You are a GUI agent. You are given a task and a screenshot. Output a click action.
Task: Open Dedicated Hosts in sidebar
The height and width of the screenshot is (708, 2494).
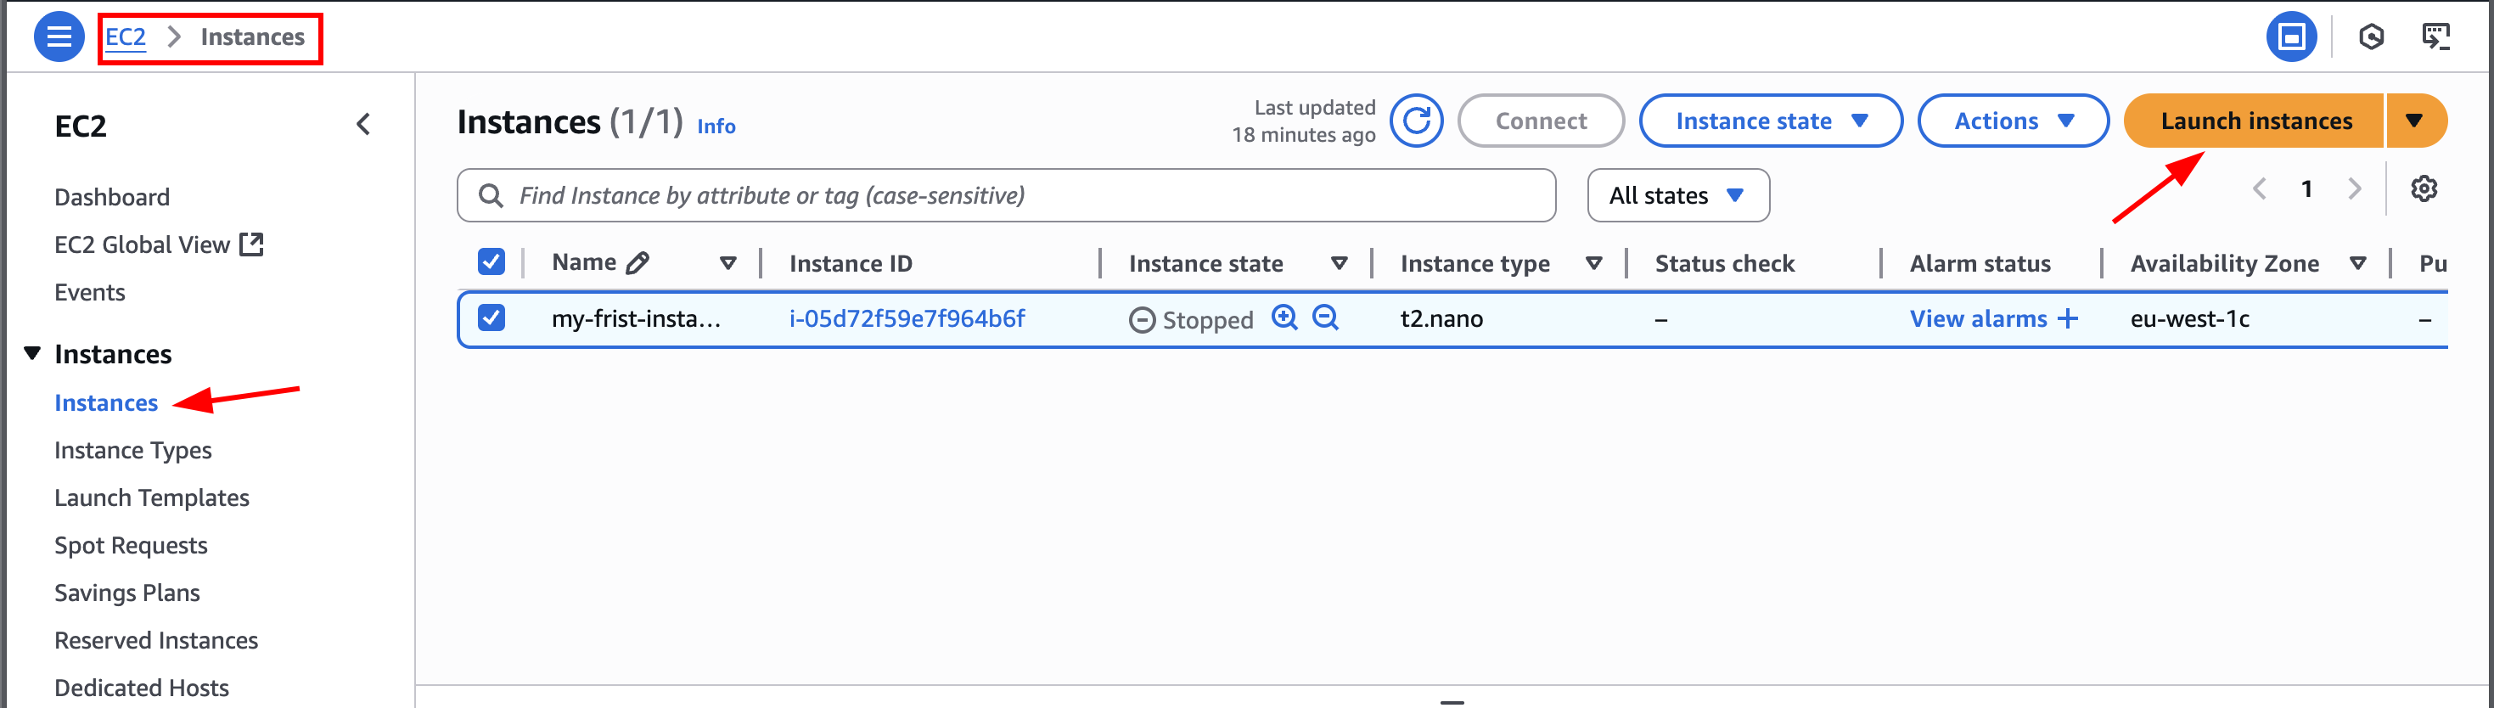142,688
